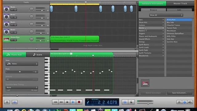Select the Synth Pads category

151,50
